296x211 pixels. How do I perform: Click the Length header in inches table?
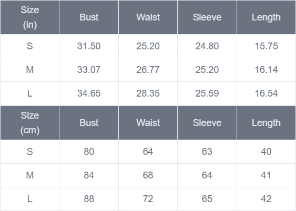click(x=266, y=17)
